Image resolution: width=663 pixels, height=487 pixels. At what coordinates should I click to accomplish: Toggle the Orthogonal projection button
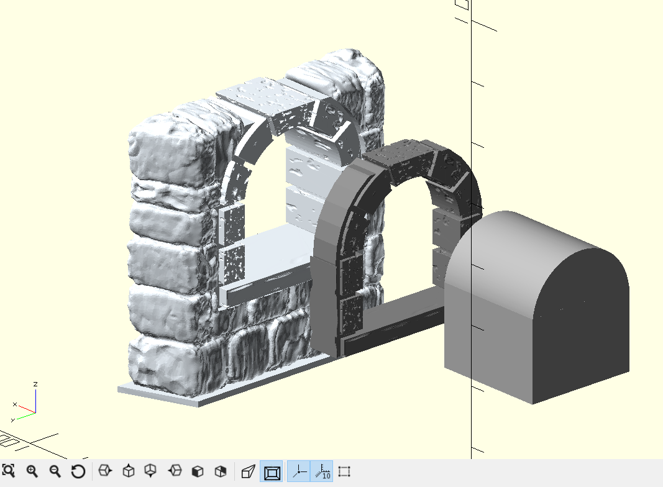(272, 472)
